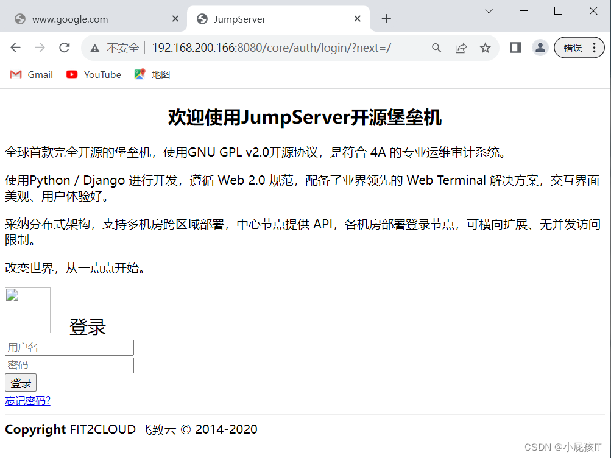
Task: Open the 忘记密码? link
Action: (27, 400)
